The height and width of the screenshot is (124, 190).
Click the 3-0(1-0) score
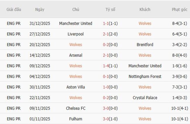(110, 119)
